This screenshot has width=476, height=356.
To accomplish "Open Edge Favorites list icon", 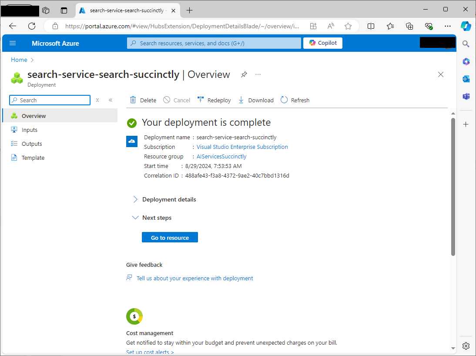I will point(390,26).
